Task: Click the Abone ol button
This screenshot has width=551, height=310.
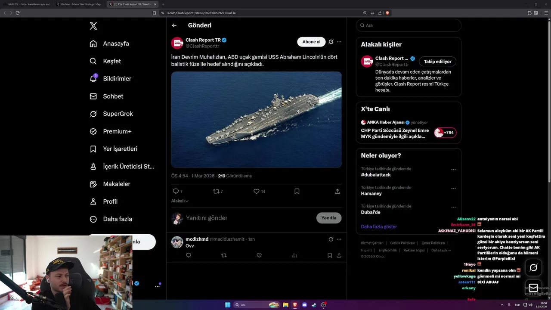Action: [311, 42]
